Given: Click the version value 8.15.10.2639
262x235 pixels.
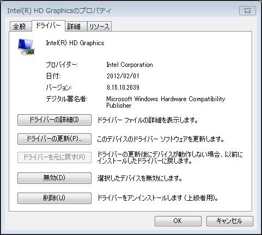Looking at the screenshot, I should [x=123, y=88].
